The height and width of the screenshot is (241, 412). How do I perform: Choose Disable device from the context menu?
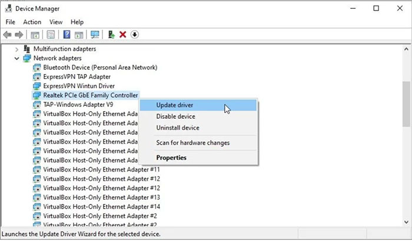click(198, 116)
